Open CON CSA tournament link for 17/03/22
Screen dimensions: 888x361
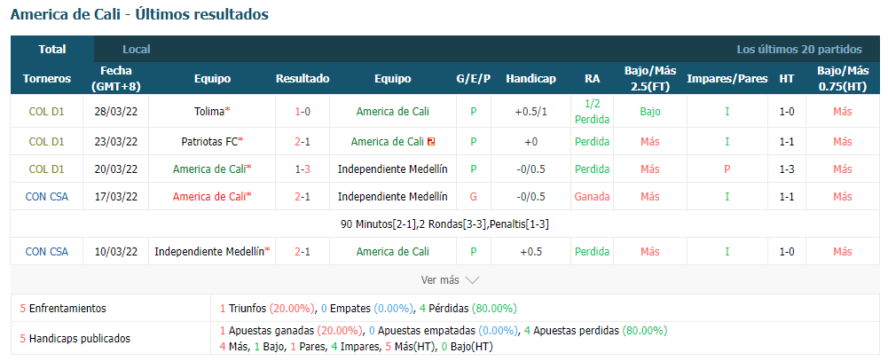(46, 196)
